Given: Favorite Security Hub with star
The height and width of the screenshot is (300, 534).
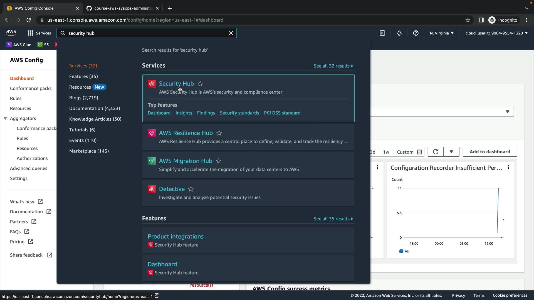Looking at the screenshot, I should point(200,84).
